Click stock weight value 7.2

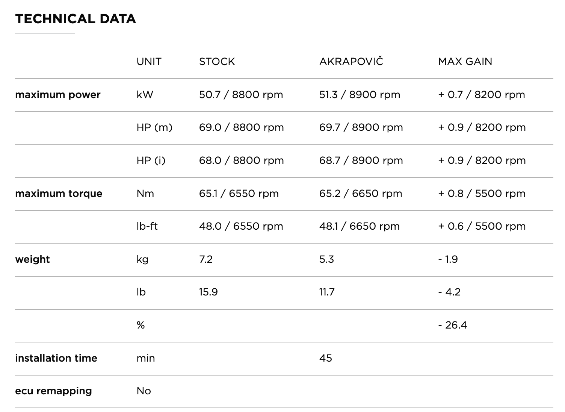click(206, 259)
